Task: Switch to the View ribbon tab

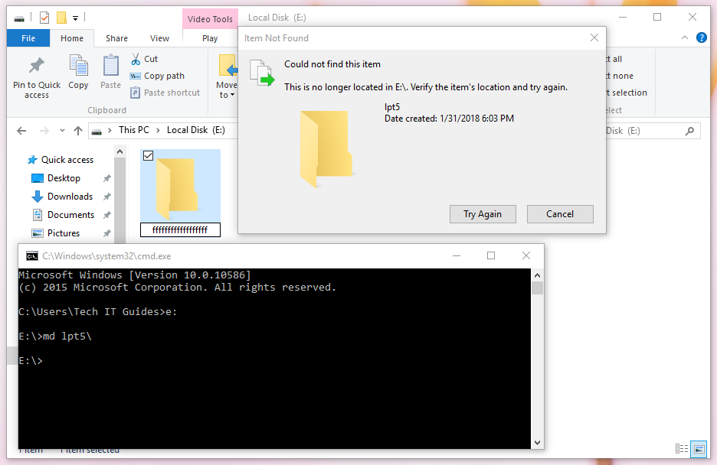Action: [159, 37]
